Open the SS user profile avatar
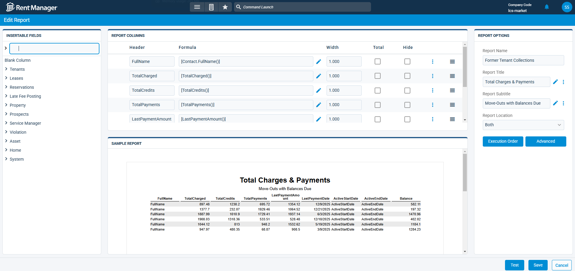 [x=567, y=7]
